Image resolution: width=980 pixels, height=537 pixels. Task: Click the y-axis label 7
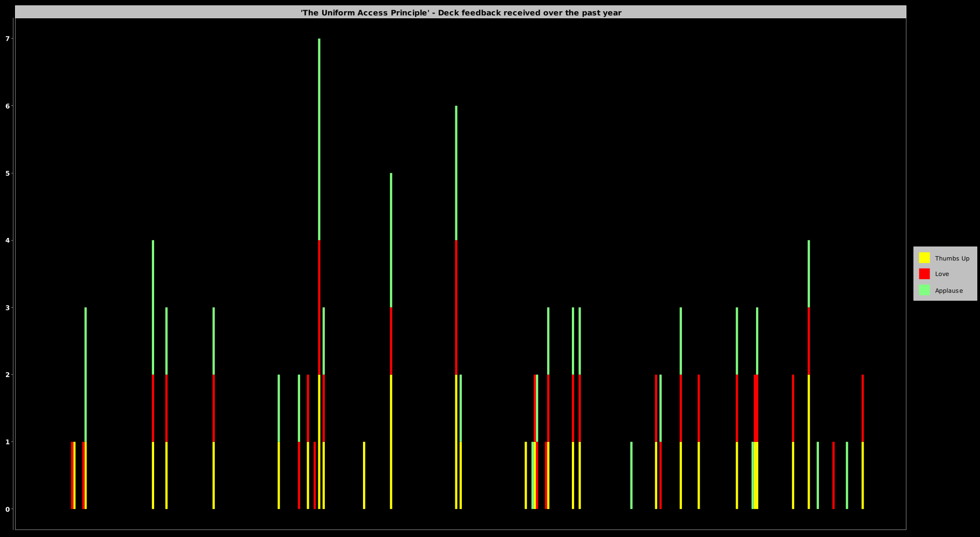click(8, 39)
